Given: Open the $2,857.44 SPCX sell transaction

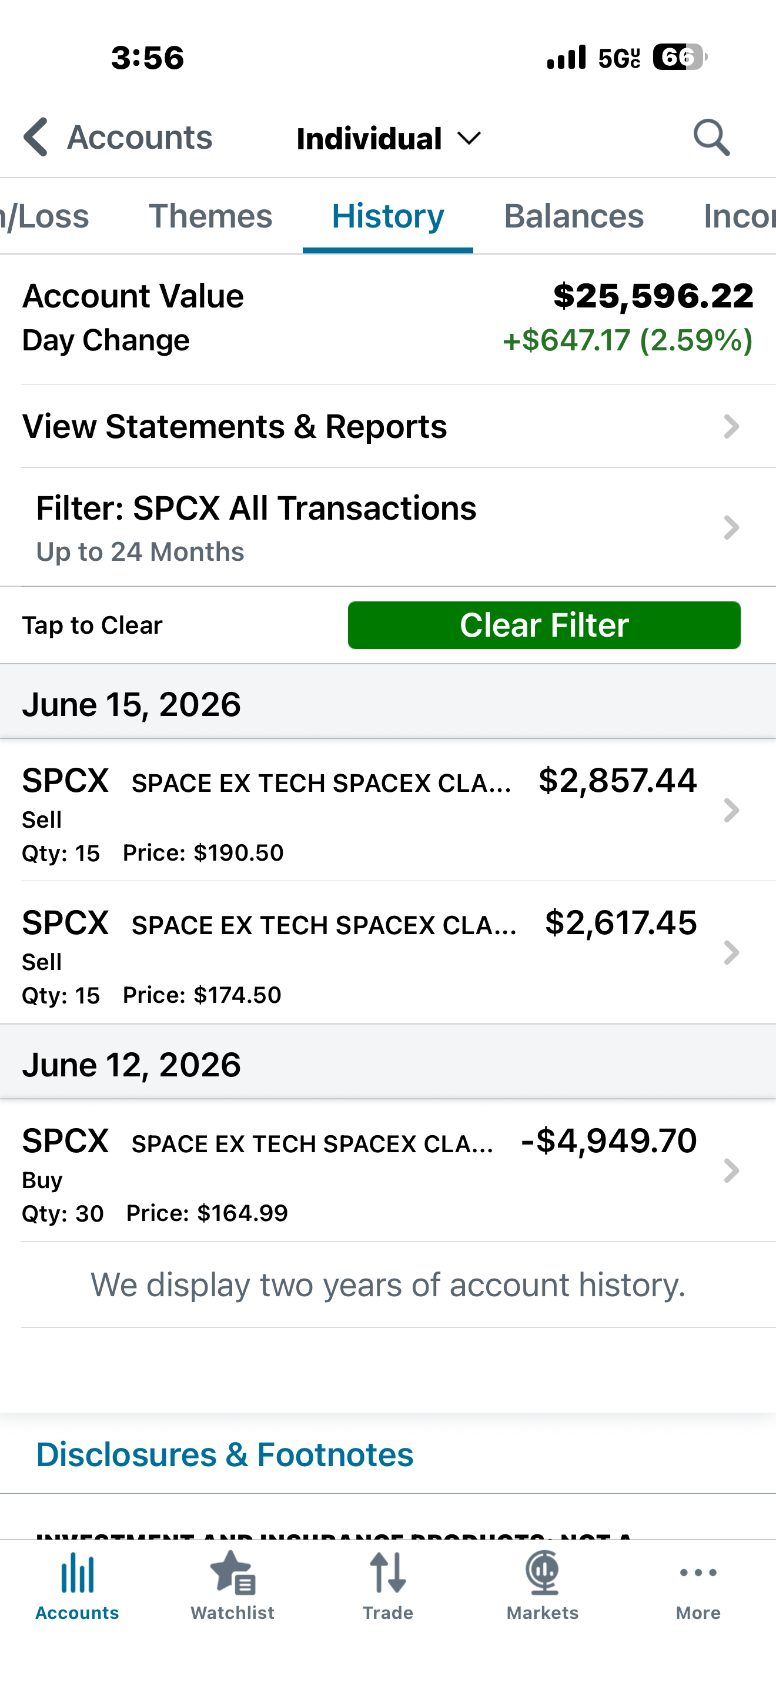Looking at the screenshot, I should click(x=388, y=811).
